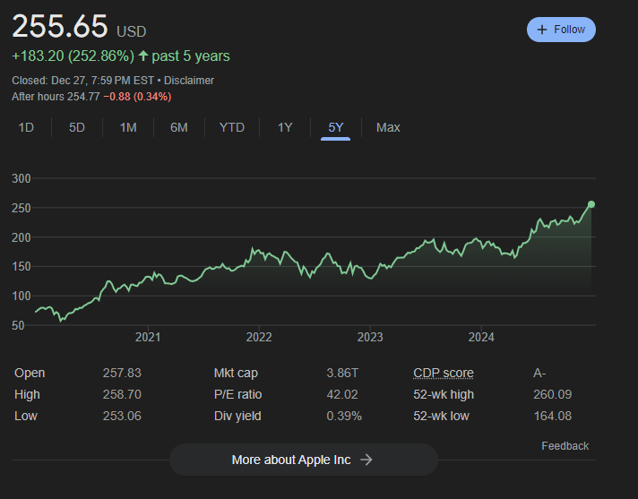Click the 2023 axis label
Image resolution: width=638 pixels, height=499 pixels.
[370, 337]
